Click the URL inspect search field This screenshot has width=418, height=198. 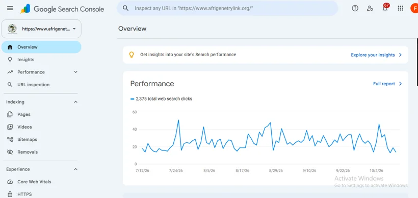(228, 8)
